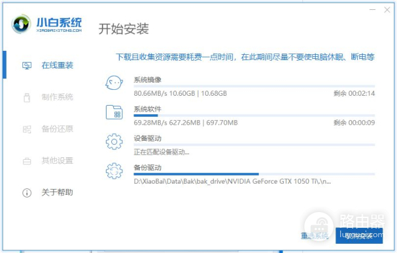Close the Xiaobai installer window
The width and height of the screenshot is (397, 253).
tap(387, 10)
